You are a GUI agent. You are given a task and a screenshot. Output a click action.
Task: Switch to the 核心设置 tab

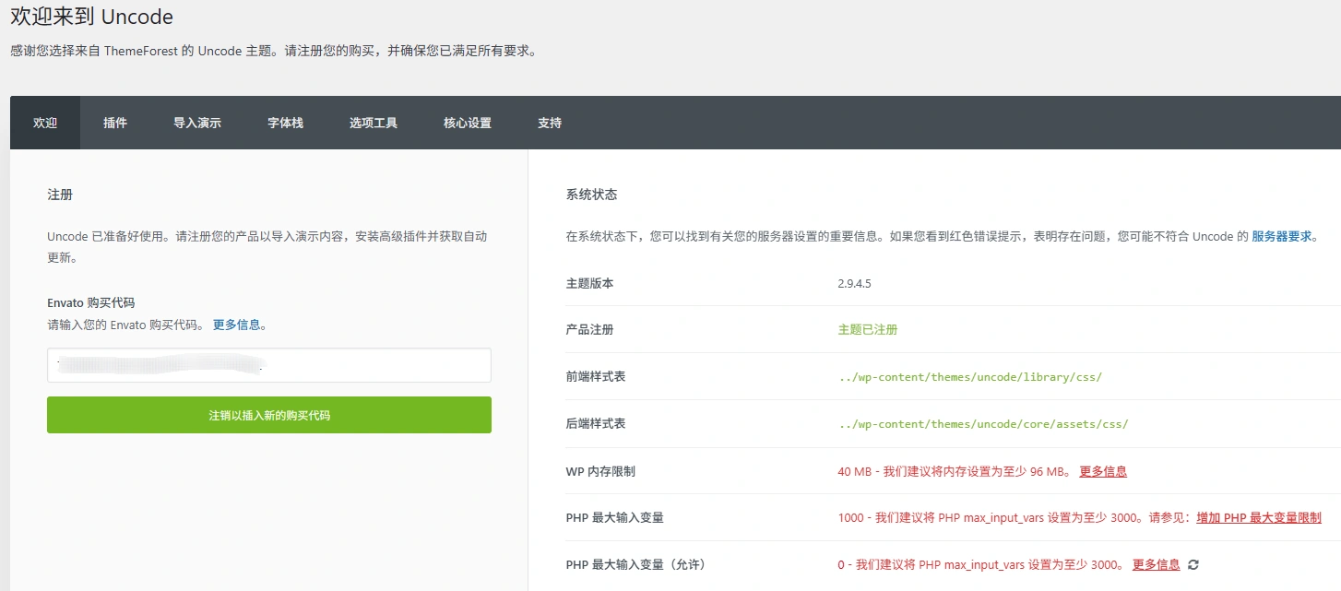click(466, 123)
